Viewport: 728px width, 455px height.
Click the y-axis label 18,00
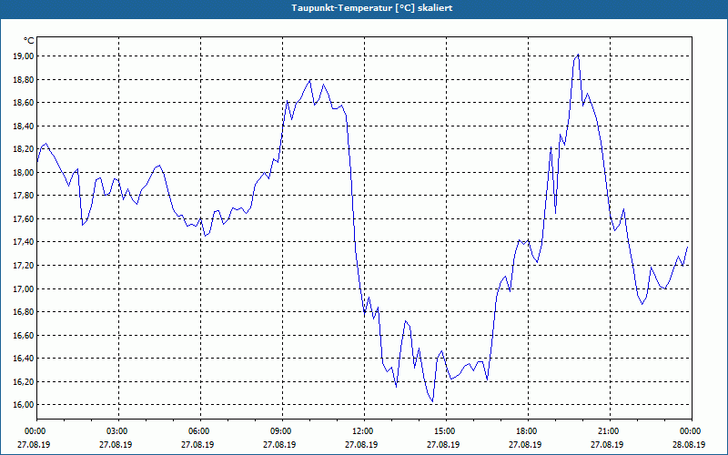tap(25, 172)
